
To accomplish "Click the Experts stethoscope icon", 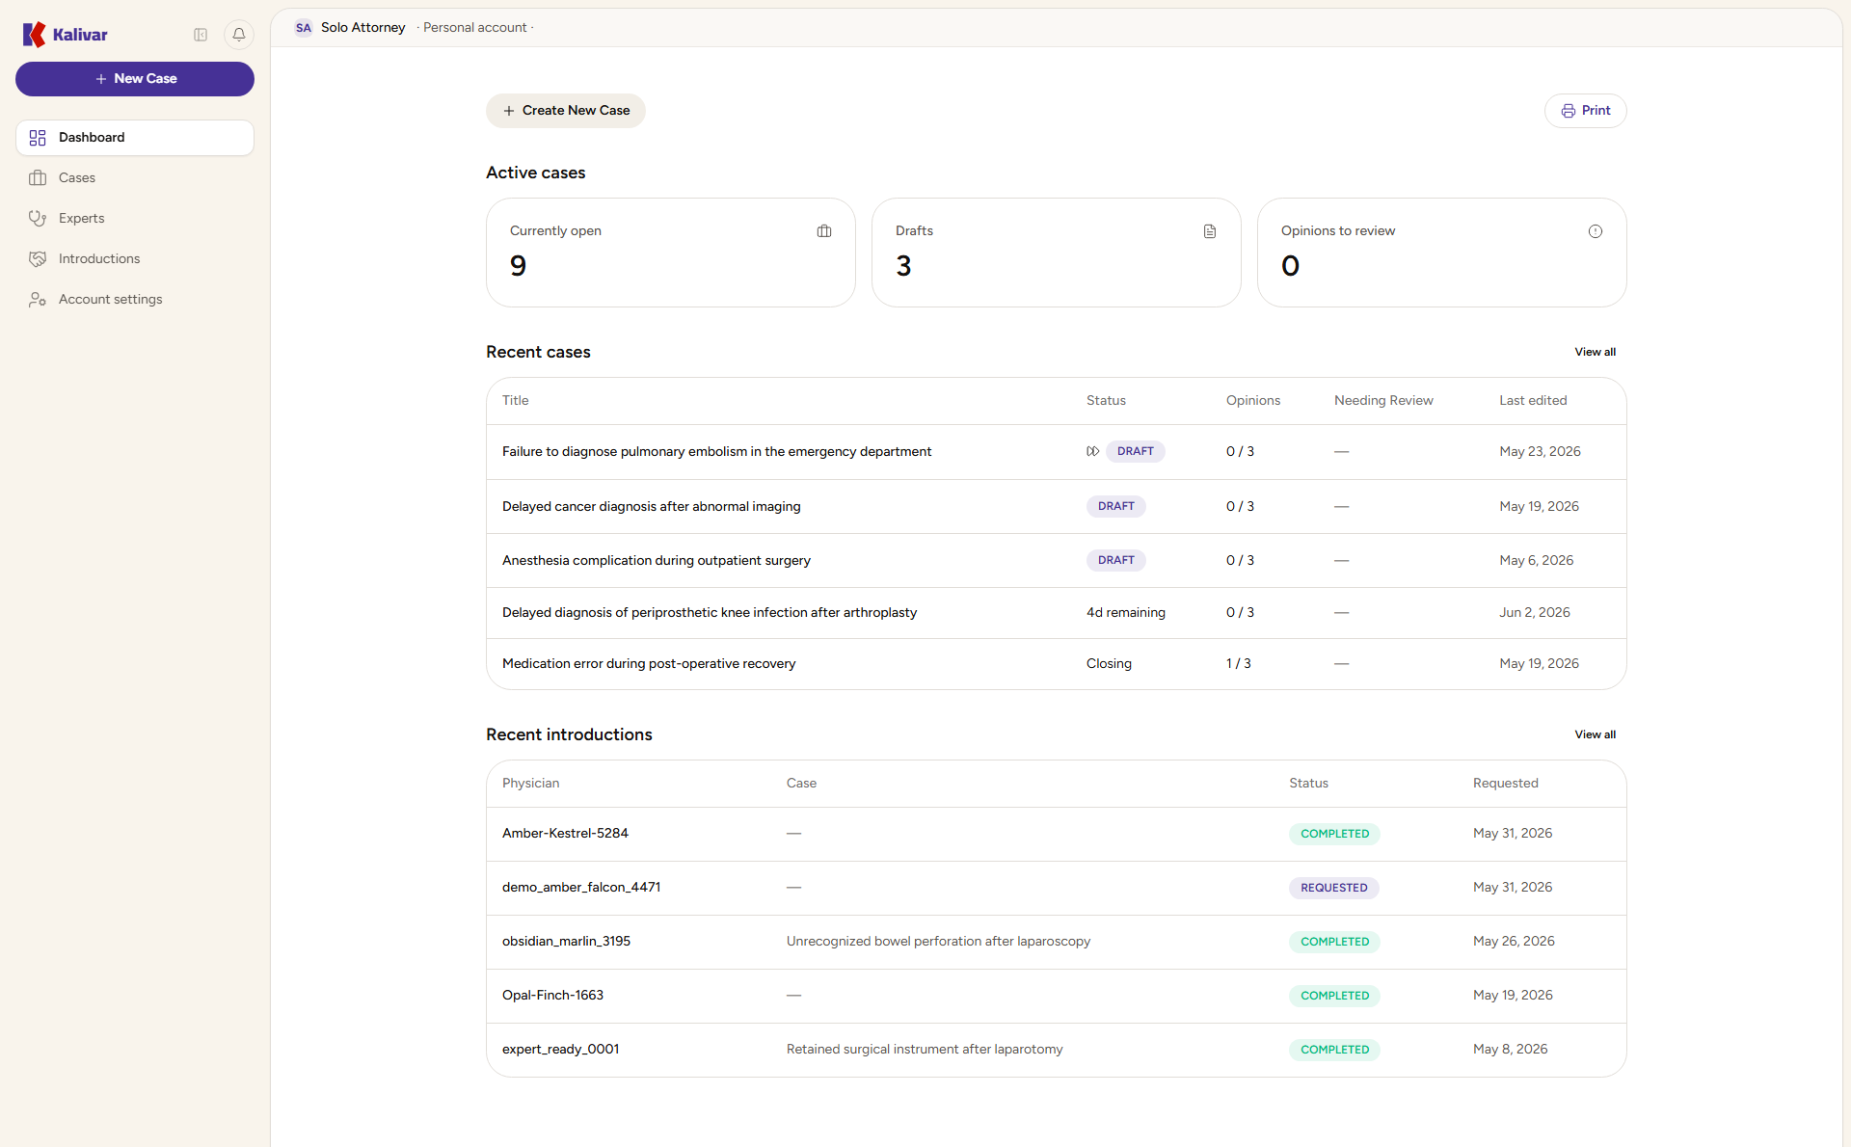I will 38,219.
